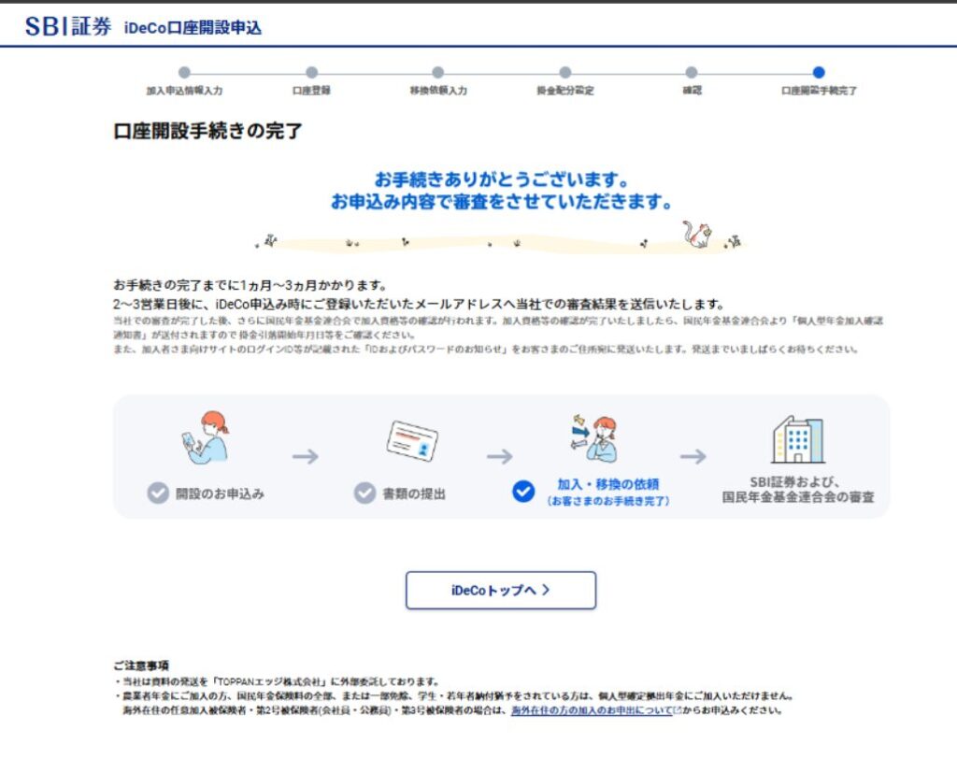Click the 掛金配分設定 step label
Viewport: 957px width, 772px height.
pyautogui.click(x=565, y=91)
